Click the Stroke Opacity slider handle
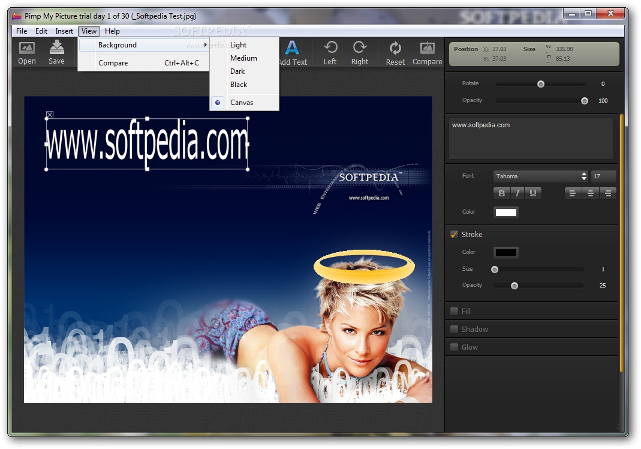This screenshot has width=641, height=449. click(x=514, y=286)
